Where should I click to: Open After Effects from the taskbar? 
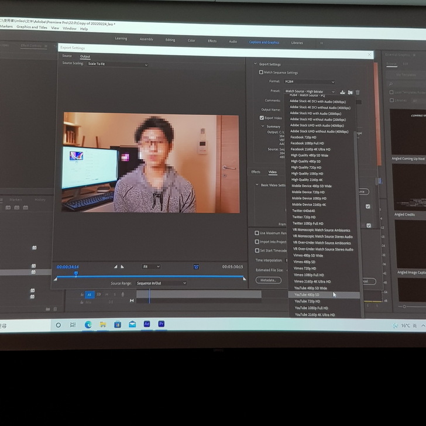click(147, 324)
